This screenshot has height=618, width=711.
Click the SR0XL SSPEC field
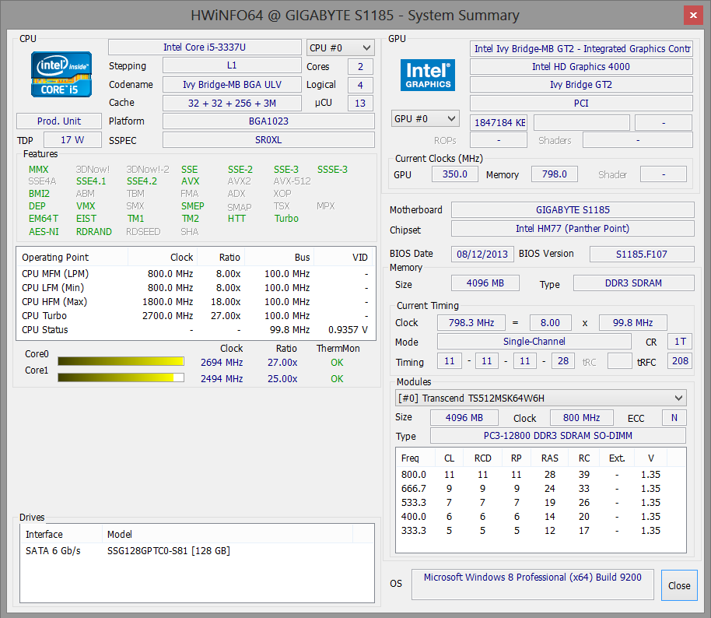coord(268,140)
